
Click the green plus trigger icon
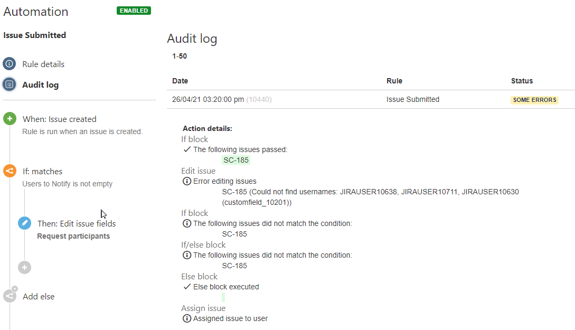pos(10,119)
